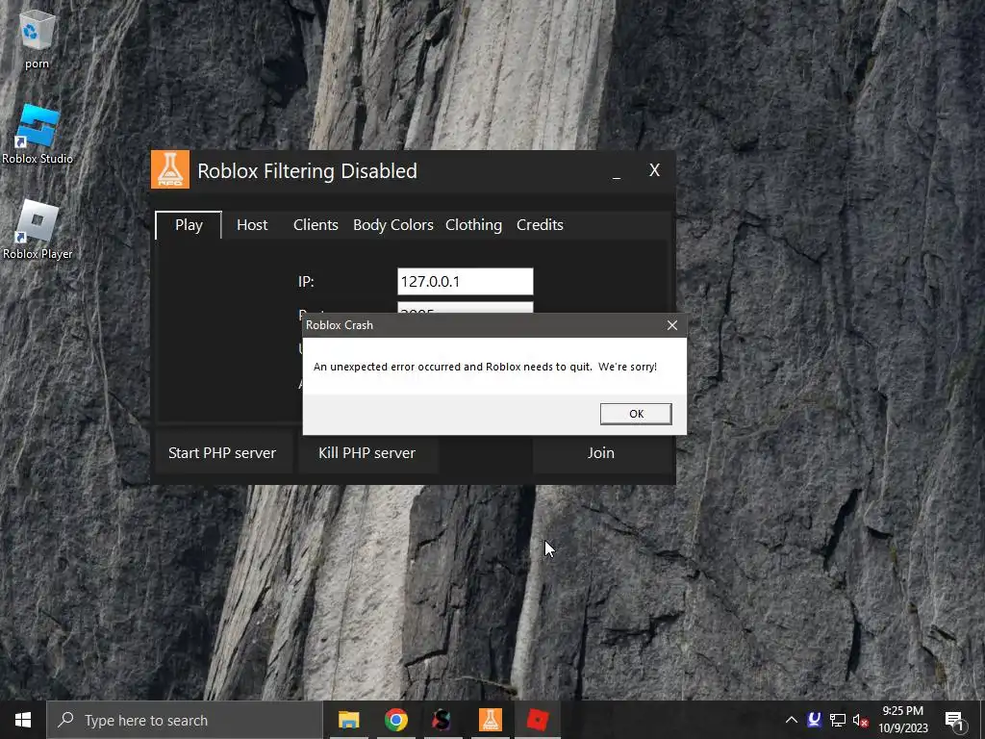
Task: Switch to the Host tab
Action: pos(252,225)
